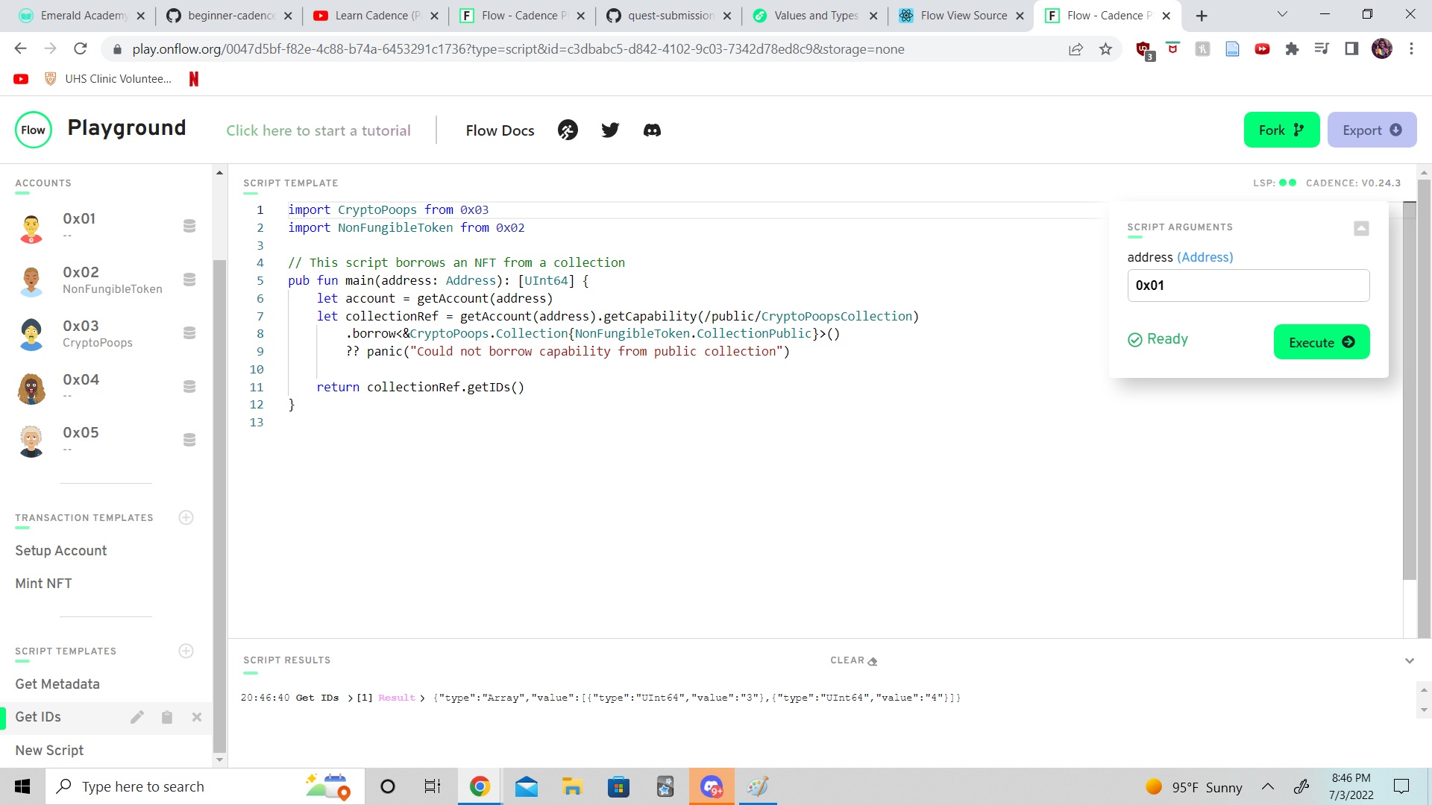This screenshot has height=805, width=1432.
Task: Click inside the address argument field
Action: [1248, 285]
